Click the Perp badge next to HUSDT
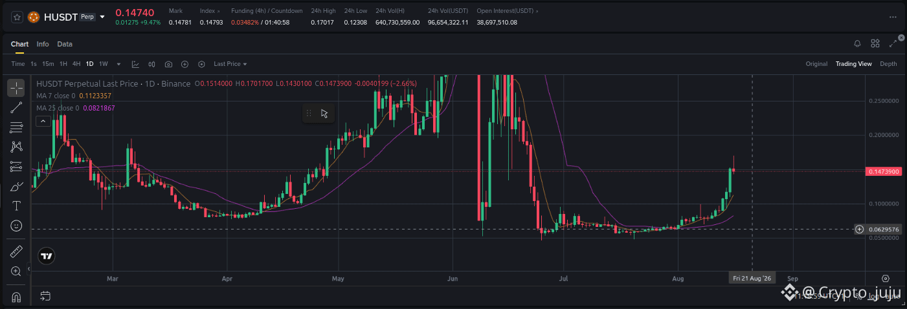 (87, 17)
